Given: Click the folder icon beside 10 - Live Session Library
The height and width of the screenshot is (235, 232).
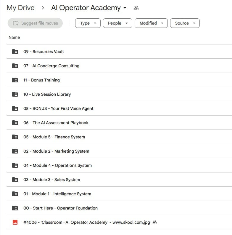Looking at the screenshot, I should [x=15, y=94].
